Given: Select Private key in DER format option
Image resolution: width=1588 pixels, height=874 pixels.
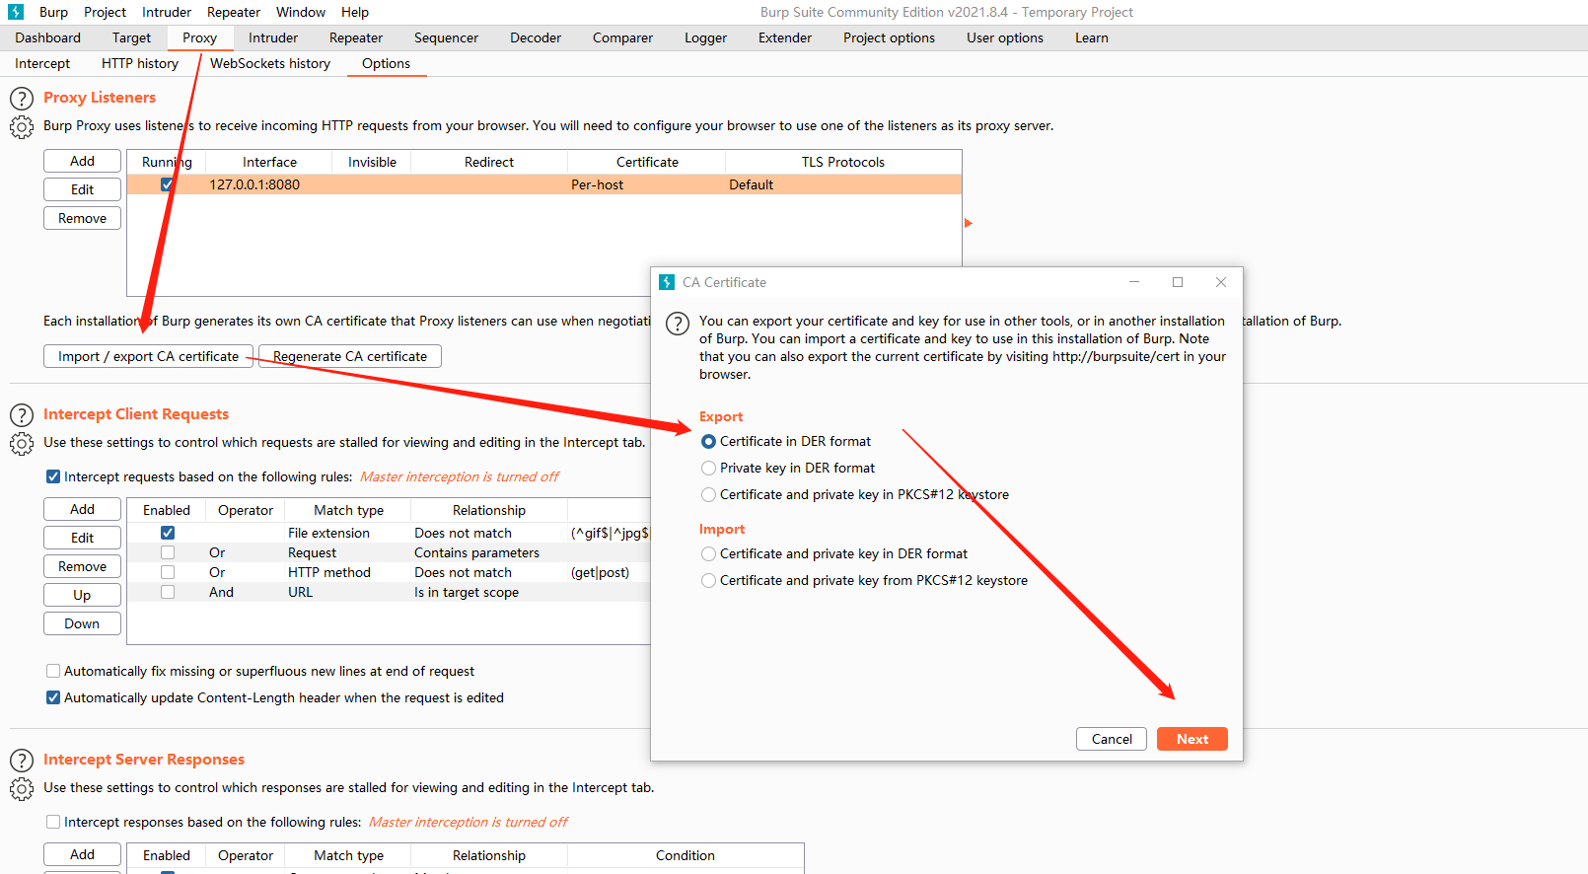Looking at the screenshot, I should click(x=708, y=468).
